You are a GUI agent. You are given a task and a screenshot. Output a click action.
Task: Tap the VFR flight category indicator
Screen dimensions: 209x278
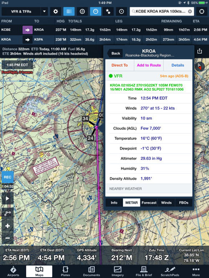116,76
